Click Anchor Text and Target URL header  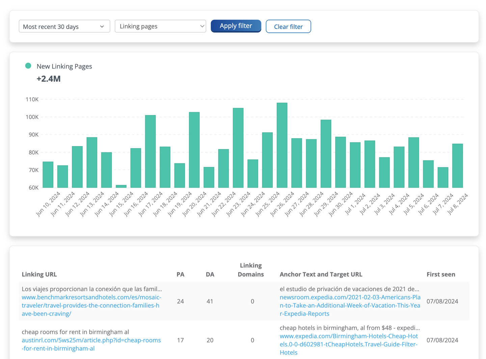point(321,274)
